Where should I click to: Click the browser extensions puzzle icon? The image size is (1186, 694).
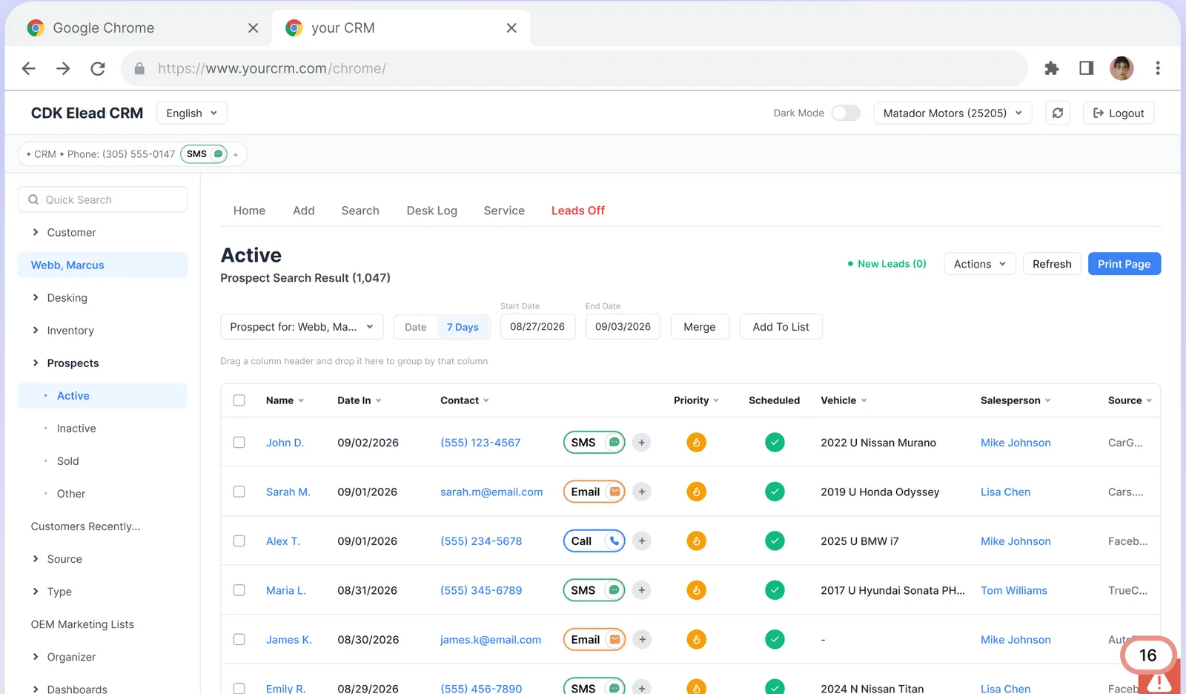pyautogui.click(x=1051, y=68)
